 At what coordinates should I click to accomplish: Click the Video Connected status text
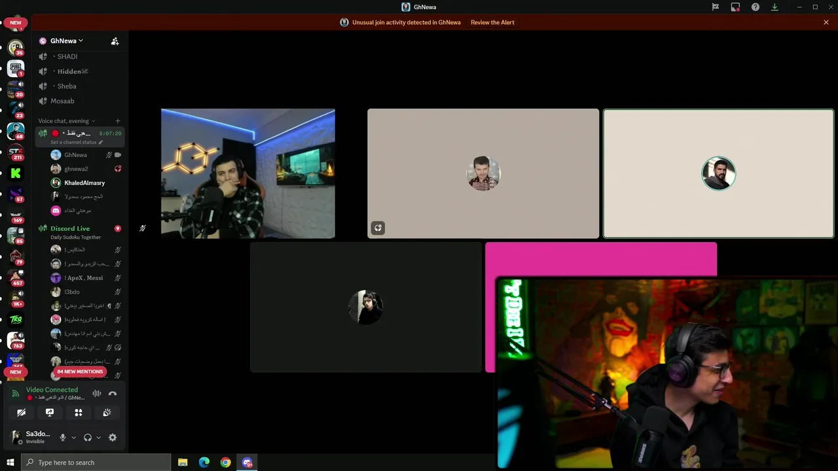point(52,390)
